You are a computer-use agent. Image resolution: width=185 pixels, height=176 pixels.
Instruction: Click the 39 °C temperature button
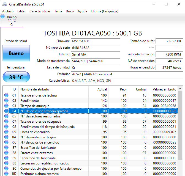(x=16, y=77)
